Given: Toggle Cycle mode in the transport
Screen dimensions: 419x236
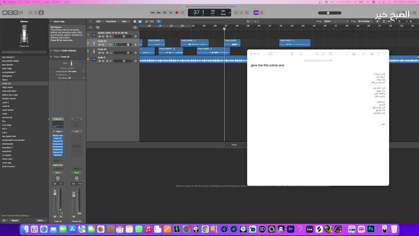Looking at the screenshot, I should 183,13.
